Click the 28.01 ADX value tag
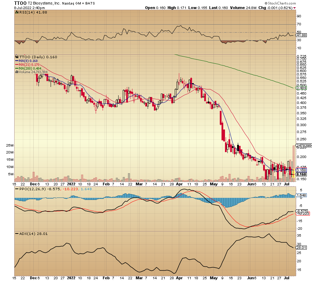Screen dimensions: 312x281 pyautogui.click(x=301, y=248)
